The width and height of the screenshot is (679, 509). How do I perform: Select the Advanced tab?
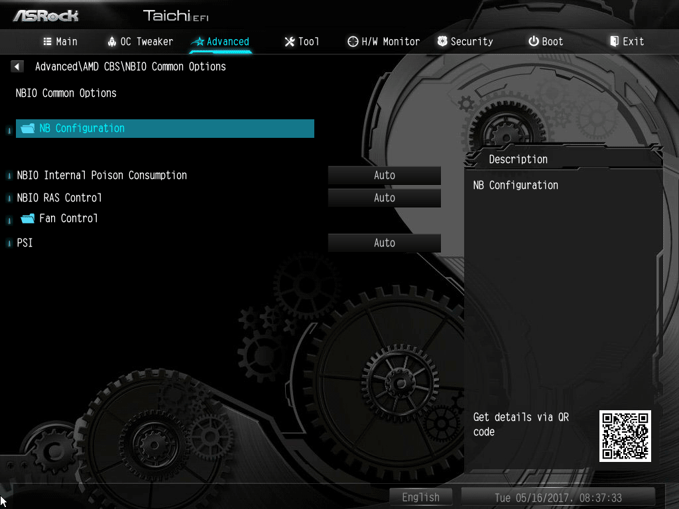click(x=221, y=42)
